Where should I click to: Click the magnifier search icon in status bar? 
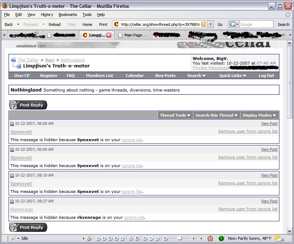[x=14, y=238]
